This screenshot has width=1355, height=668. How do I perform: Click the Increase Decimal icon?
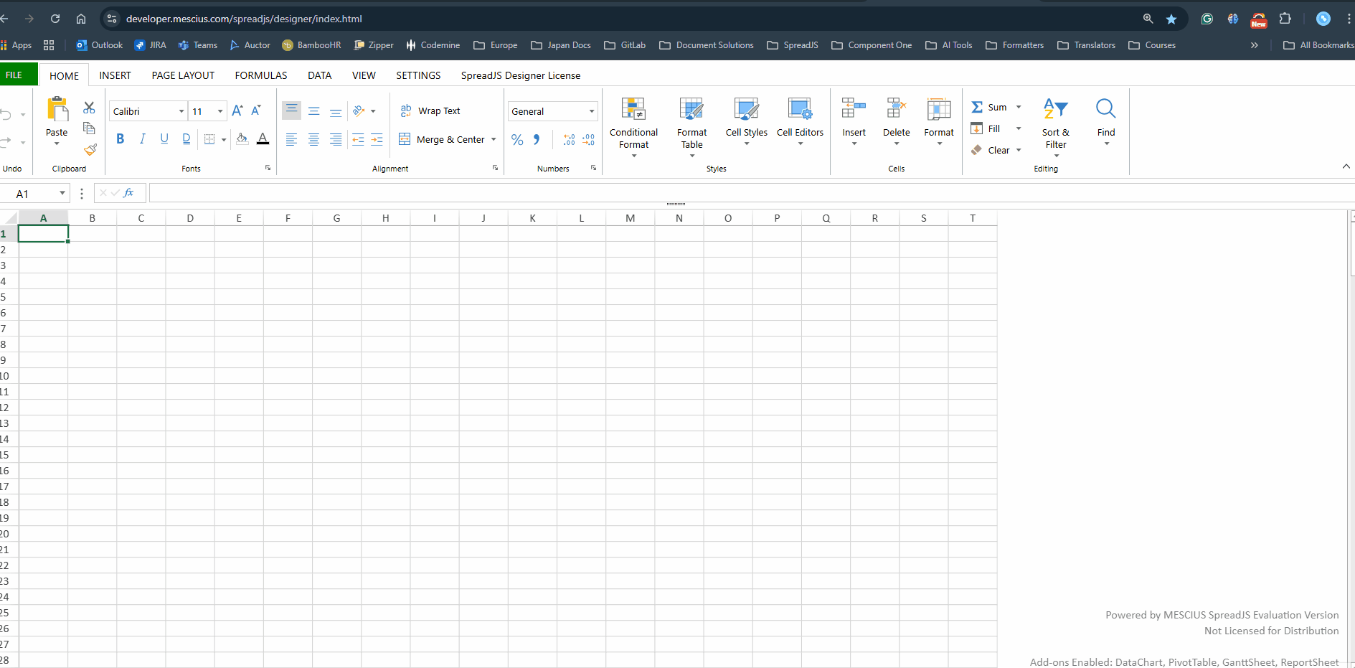coord(569,140)
